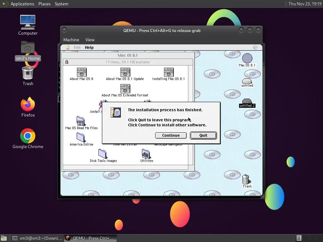Click the Mac OS 8.1 window title bar
Screen dimensions: 323x242
pos(128,55)
